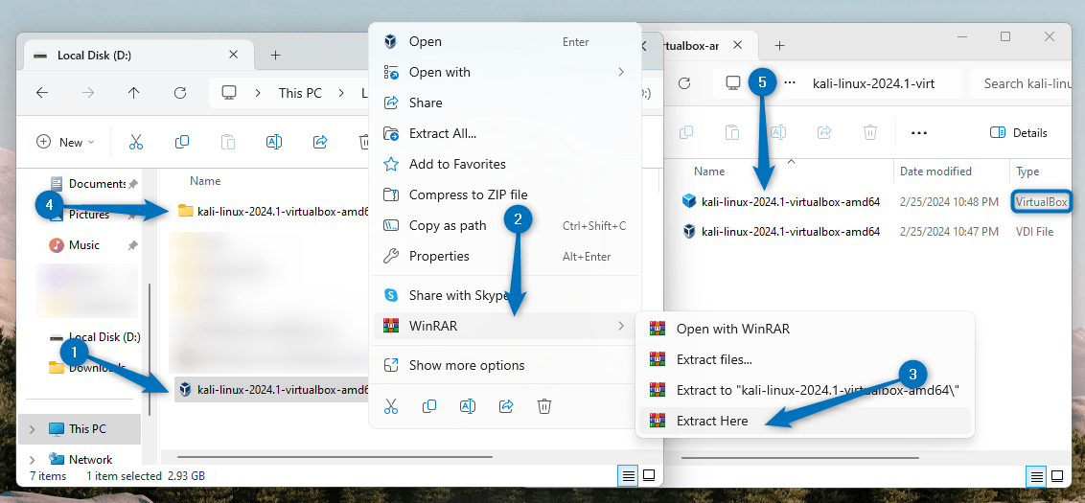Viewport: 1085px width, 503px height.
Task: Toggle the Details pane button
Action: click(1019, 133)
